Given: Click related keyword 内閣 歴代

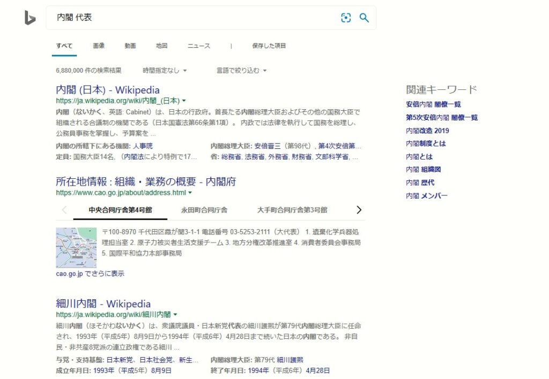Looking at the screenshot, I should [x=420, y=182].
